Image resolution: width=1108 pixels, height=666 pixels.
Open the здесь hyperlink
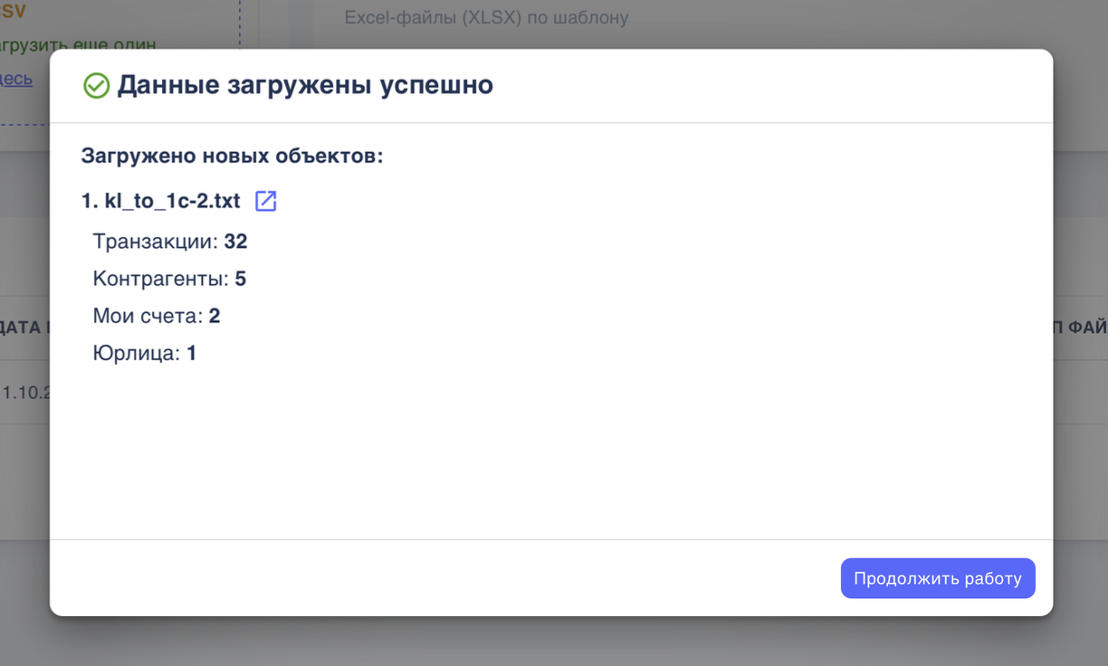[x=14, y=79]
